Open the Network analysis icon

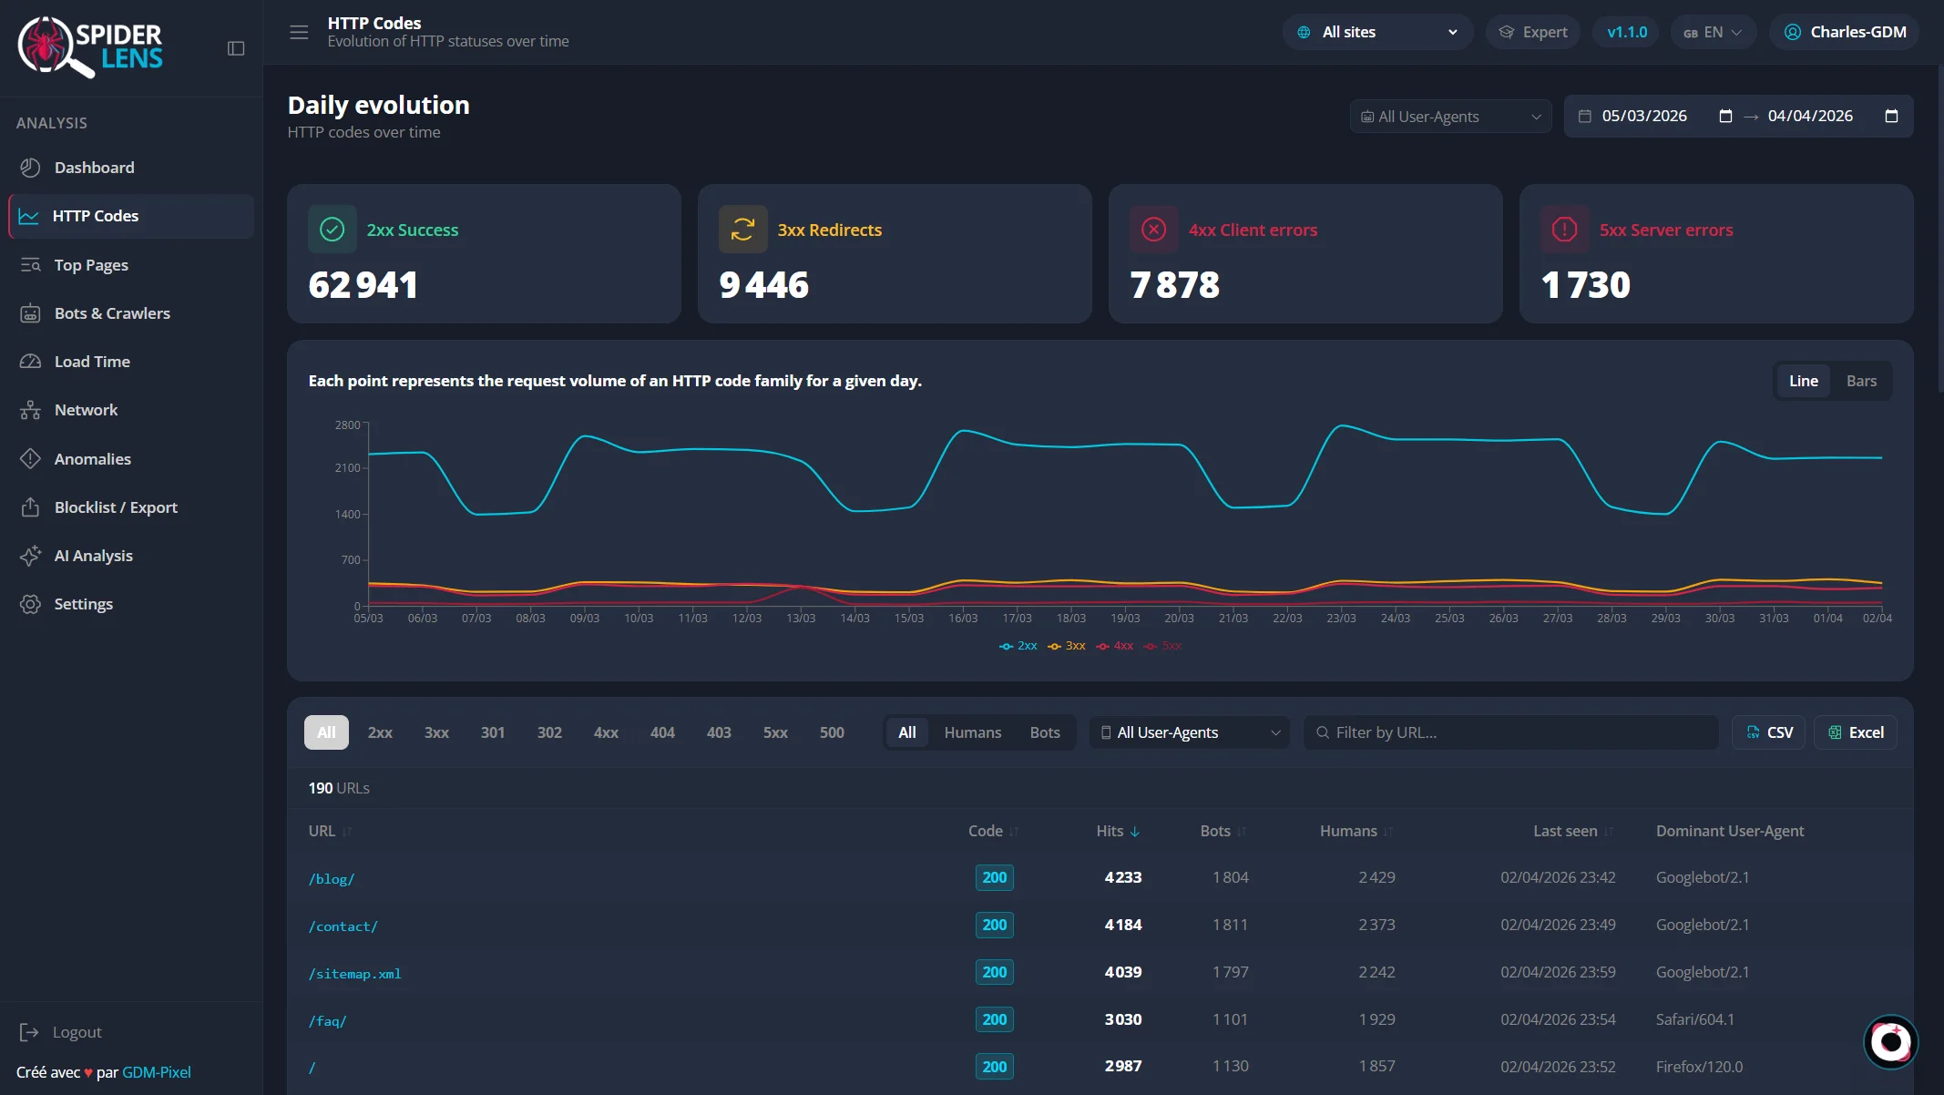(29, 409)
